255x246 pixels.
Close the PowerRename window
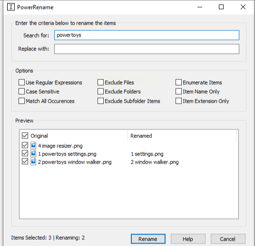243,7
